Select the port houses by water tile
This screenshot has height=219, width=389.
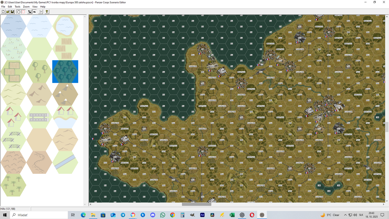(65, 117)
